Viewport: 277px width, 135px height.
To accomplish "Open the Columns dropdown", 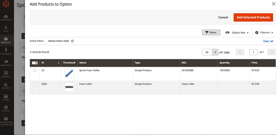I will pos(264,33).
